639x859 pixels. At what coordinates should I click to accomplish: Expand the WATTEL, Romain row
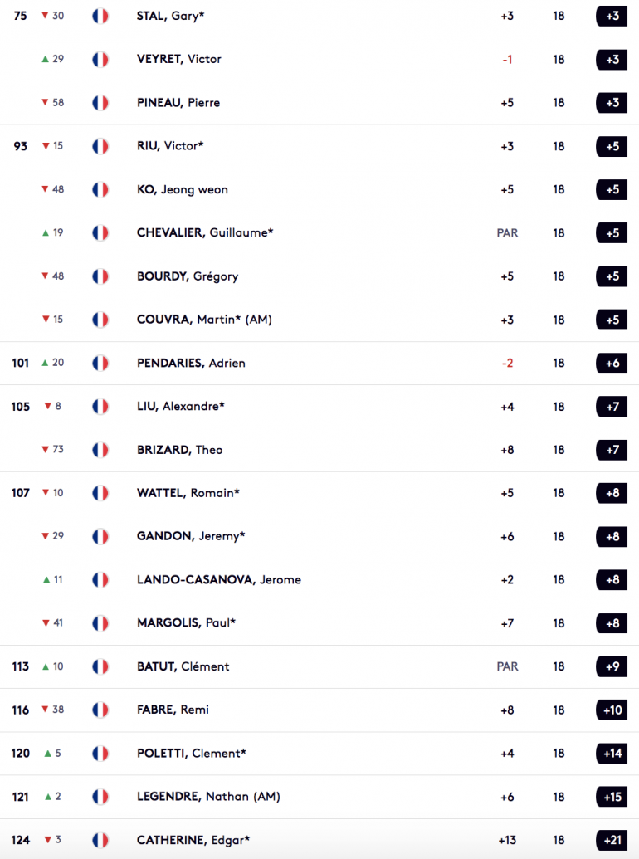point(319,493)
